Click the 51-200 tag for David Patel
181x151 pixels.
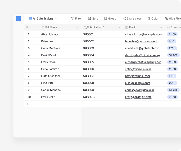(173, 55)
